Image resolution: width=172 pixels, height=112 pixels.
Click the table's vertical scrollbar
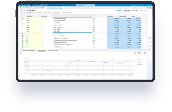[146, 28]
